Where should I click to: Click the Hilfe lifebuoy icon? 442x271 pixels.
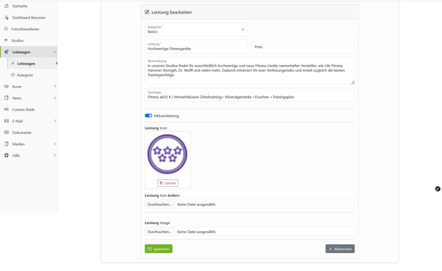coord(6,155)
